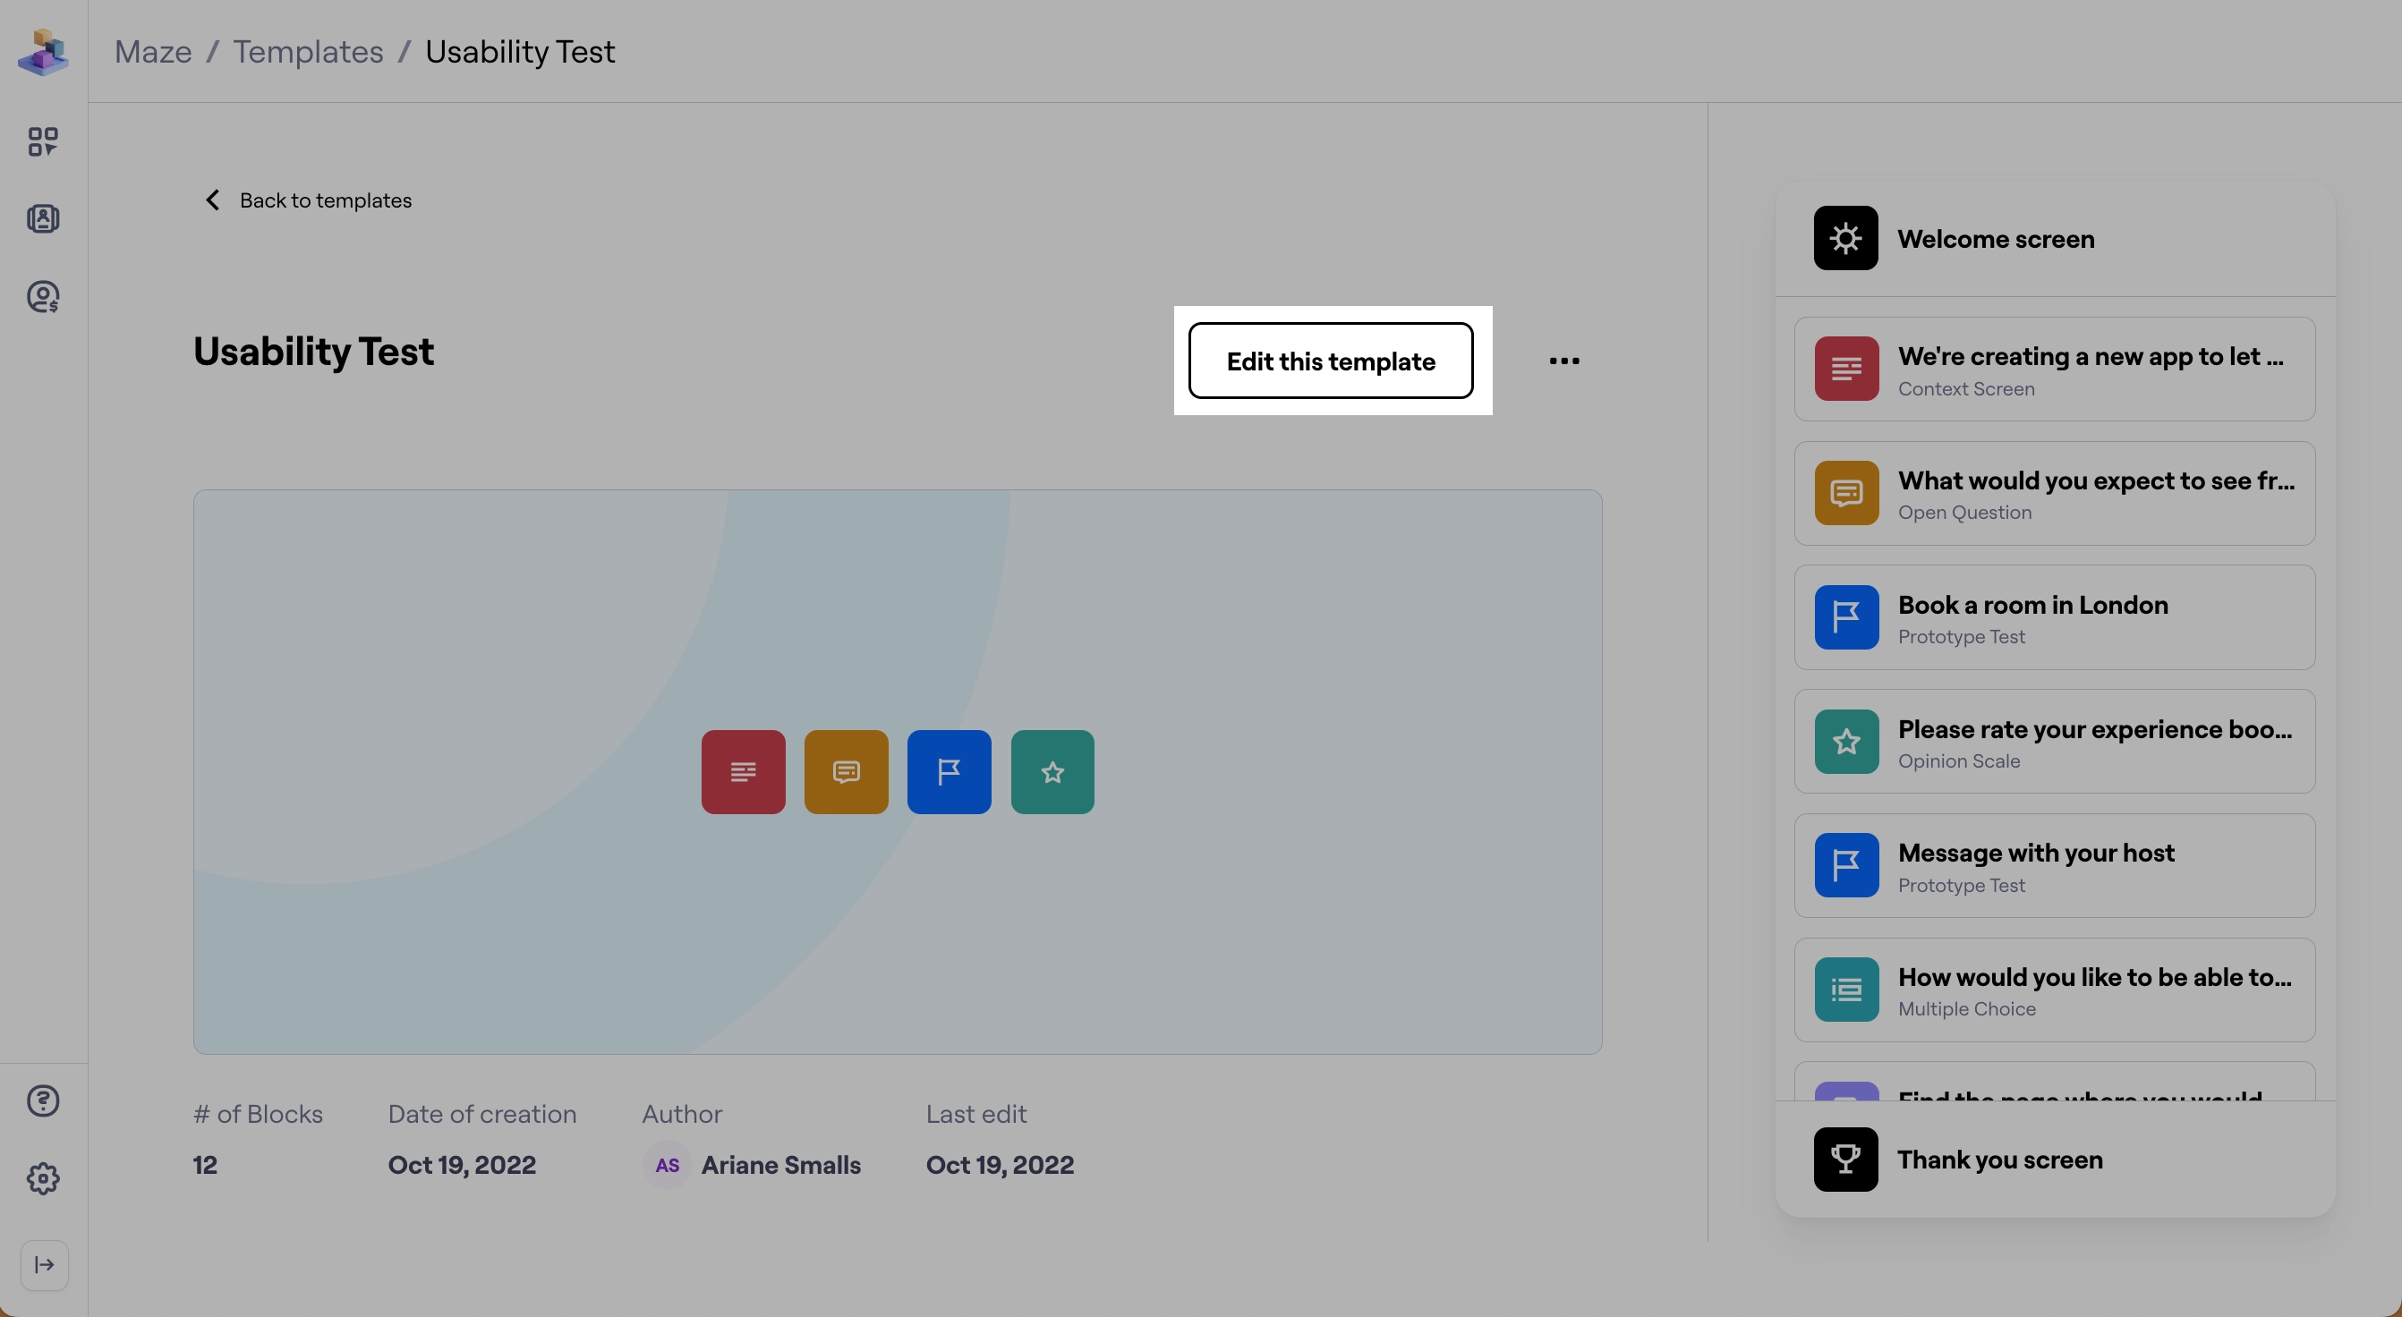Image resolution: width=2402 pixels, height=1317 pixels.
Task: Open the team members icon in the sidebar
Action: pos(43,217)
